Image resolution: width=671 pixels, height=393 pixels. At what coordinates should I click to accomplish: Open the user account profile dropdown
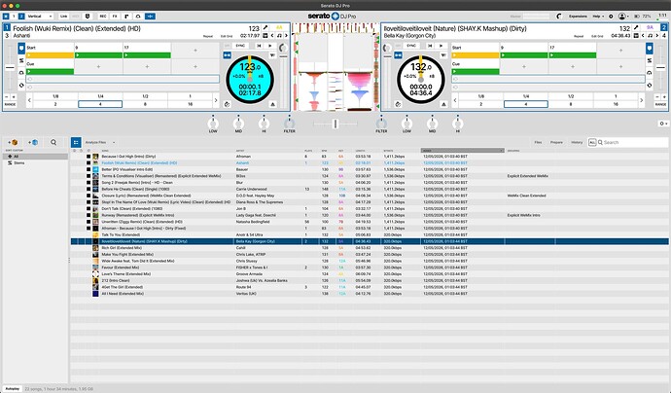click(624, 17)
